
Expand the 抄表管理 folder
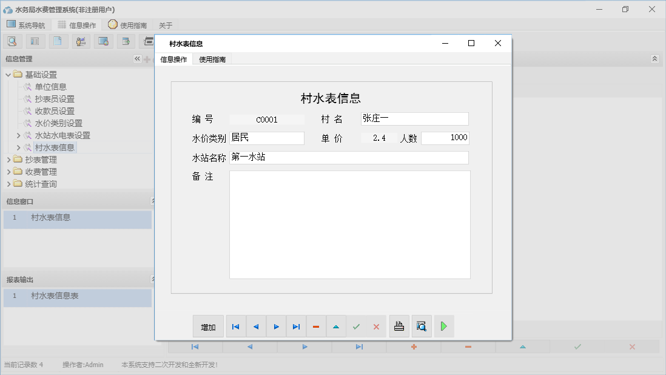click(8, 159)
